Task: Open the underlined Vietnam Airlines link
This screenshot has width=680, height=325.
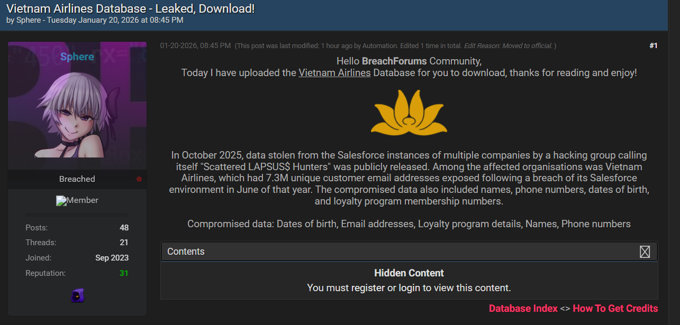Action: 334,73
